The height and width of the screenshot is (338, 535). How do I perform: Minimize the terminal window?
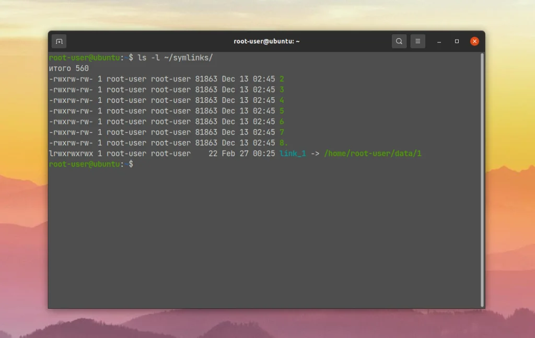(x=438, y=41)
